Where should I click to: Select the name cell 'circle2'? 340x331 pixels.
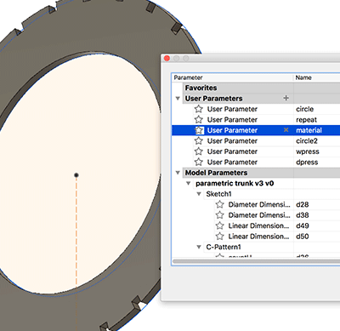307,141
